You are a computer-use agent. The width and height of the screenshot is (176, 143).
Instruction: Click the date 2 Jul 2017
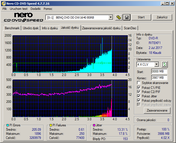[155, 48]
